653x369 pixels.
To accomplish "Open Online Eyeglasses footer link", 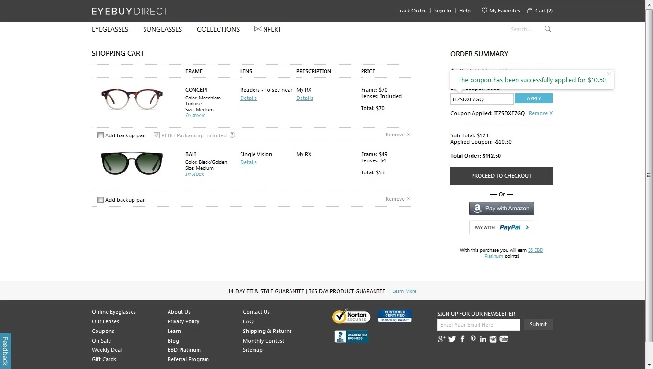I will pyautogui.click(x=114, y=312).
